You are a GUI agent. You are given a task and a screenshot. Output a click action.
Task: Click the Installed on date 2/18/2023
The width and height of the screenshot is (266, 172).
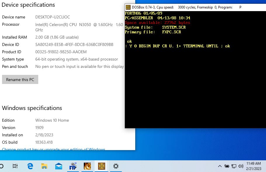pos(44,135)
